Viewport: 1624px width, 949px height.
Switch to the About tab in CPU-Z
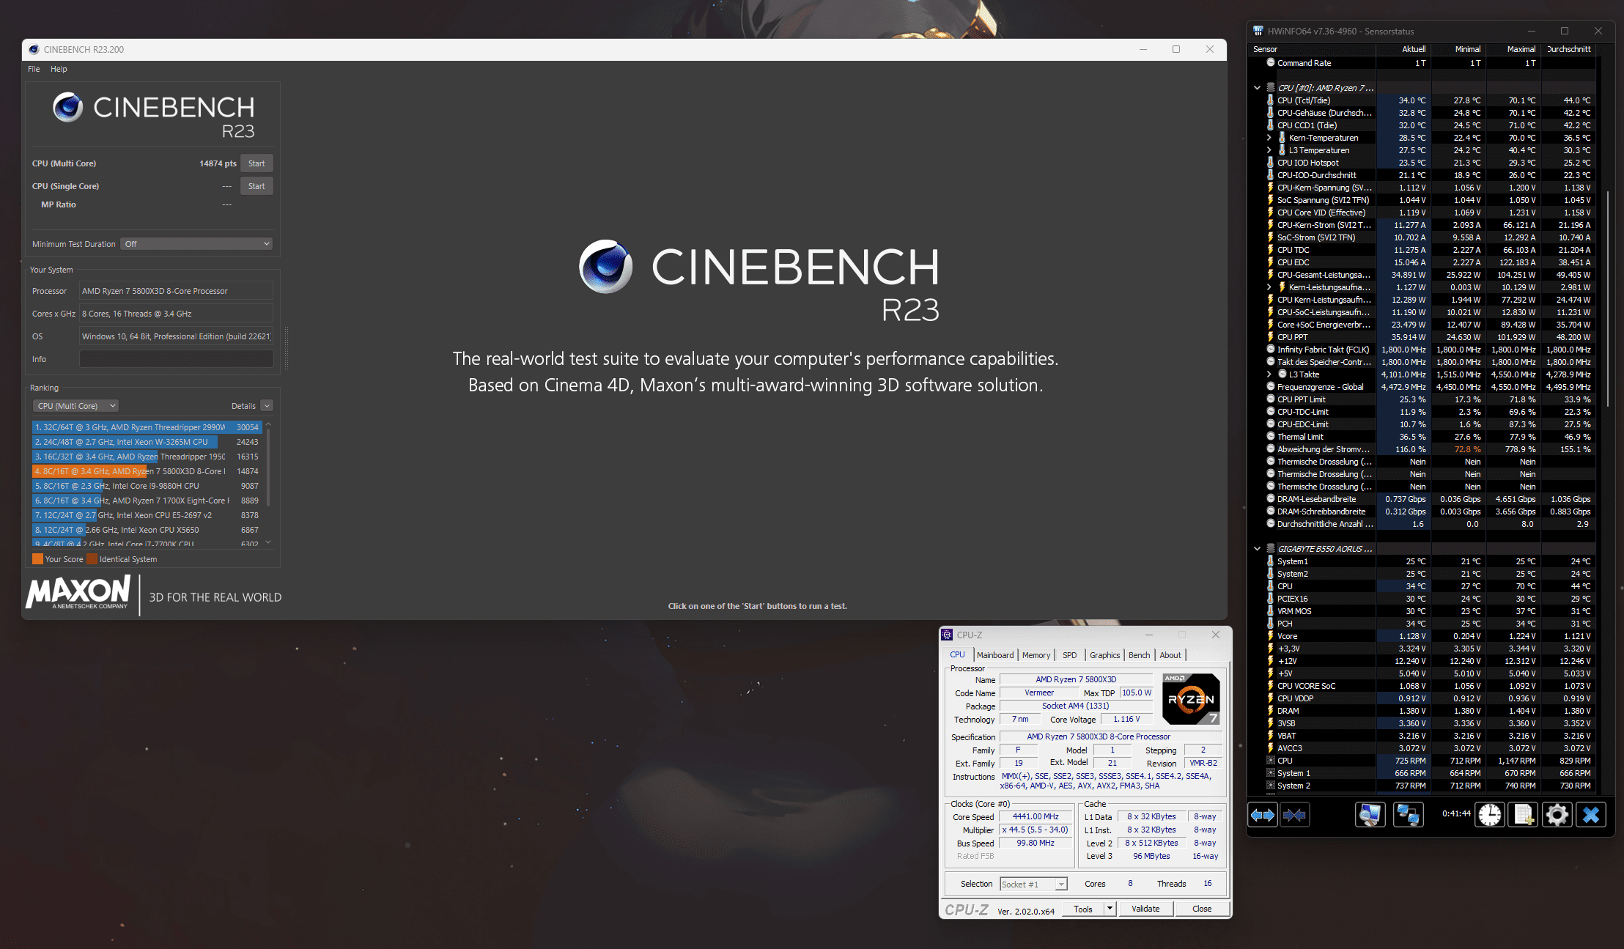[1170, 655]
